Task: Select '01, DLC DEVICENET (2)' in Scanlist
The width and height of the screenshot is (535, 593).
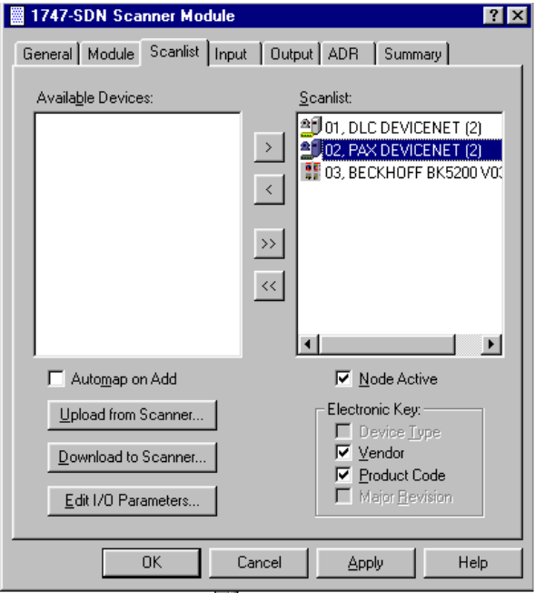Action: click(402, 127)
